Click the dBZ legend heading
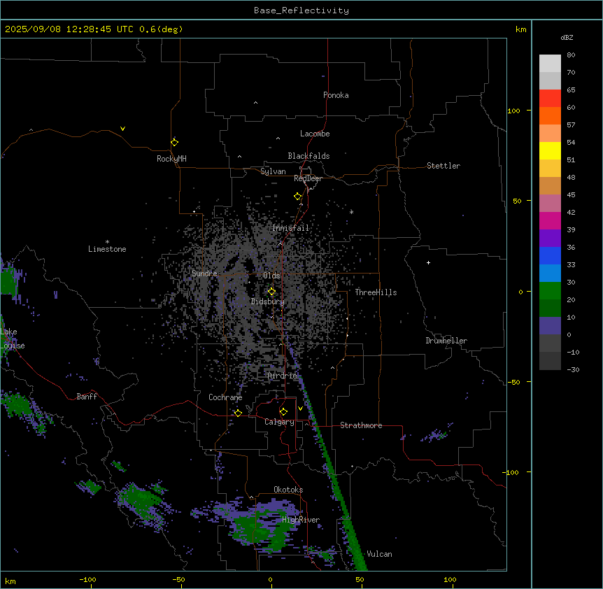 (x=567, y=38)
